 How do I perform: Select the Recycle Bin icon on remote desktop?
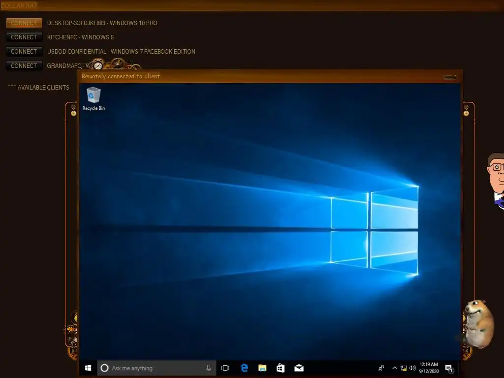point(94,99)
